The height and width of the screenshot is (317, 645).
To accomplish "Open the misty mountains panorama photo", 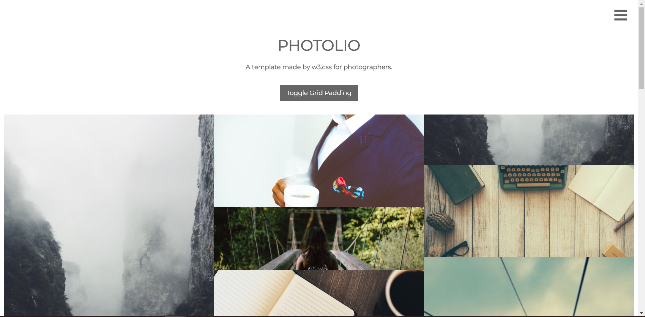I will 529,140.
